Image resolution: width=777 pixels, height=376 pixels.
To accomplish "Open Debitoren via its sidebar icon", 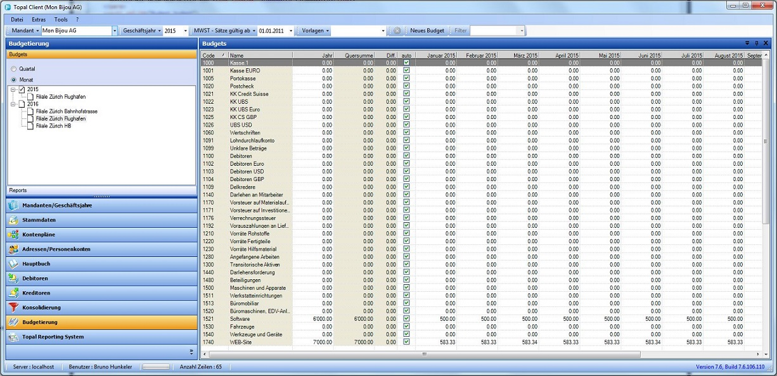I will tap(13, 278).
